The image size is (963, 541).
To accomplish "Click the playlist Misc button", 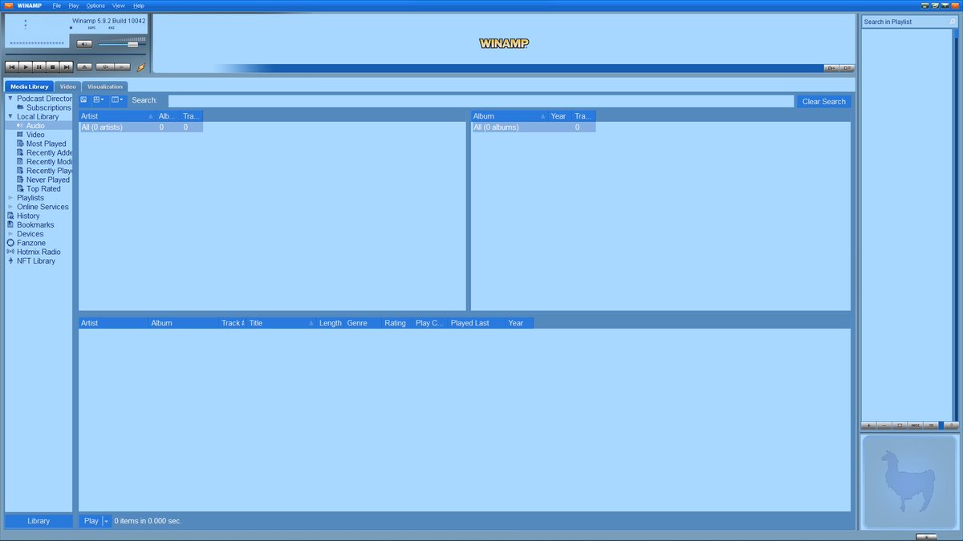I will point(915,426).
